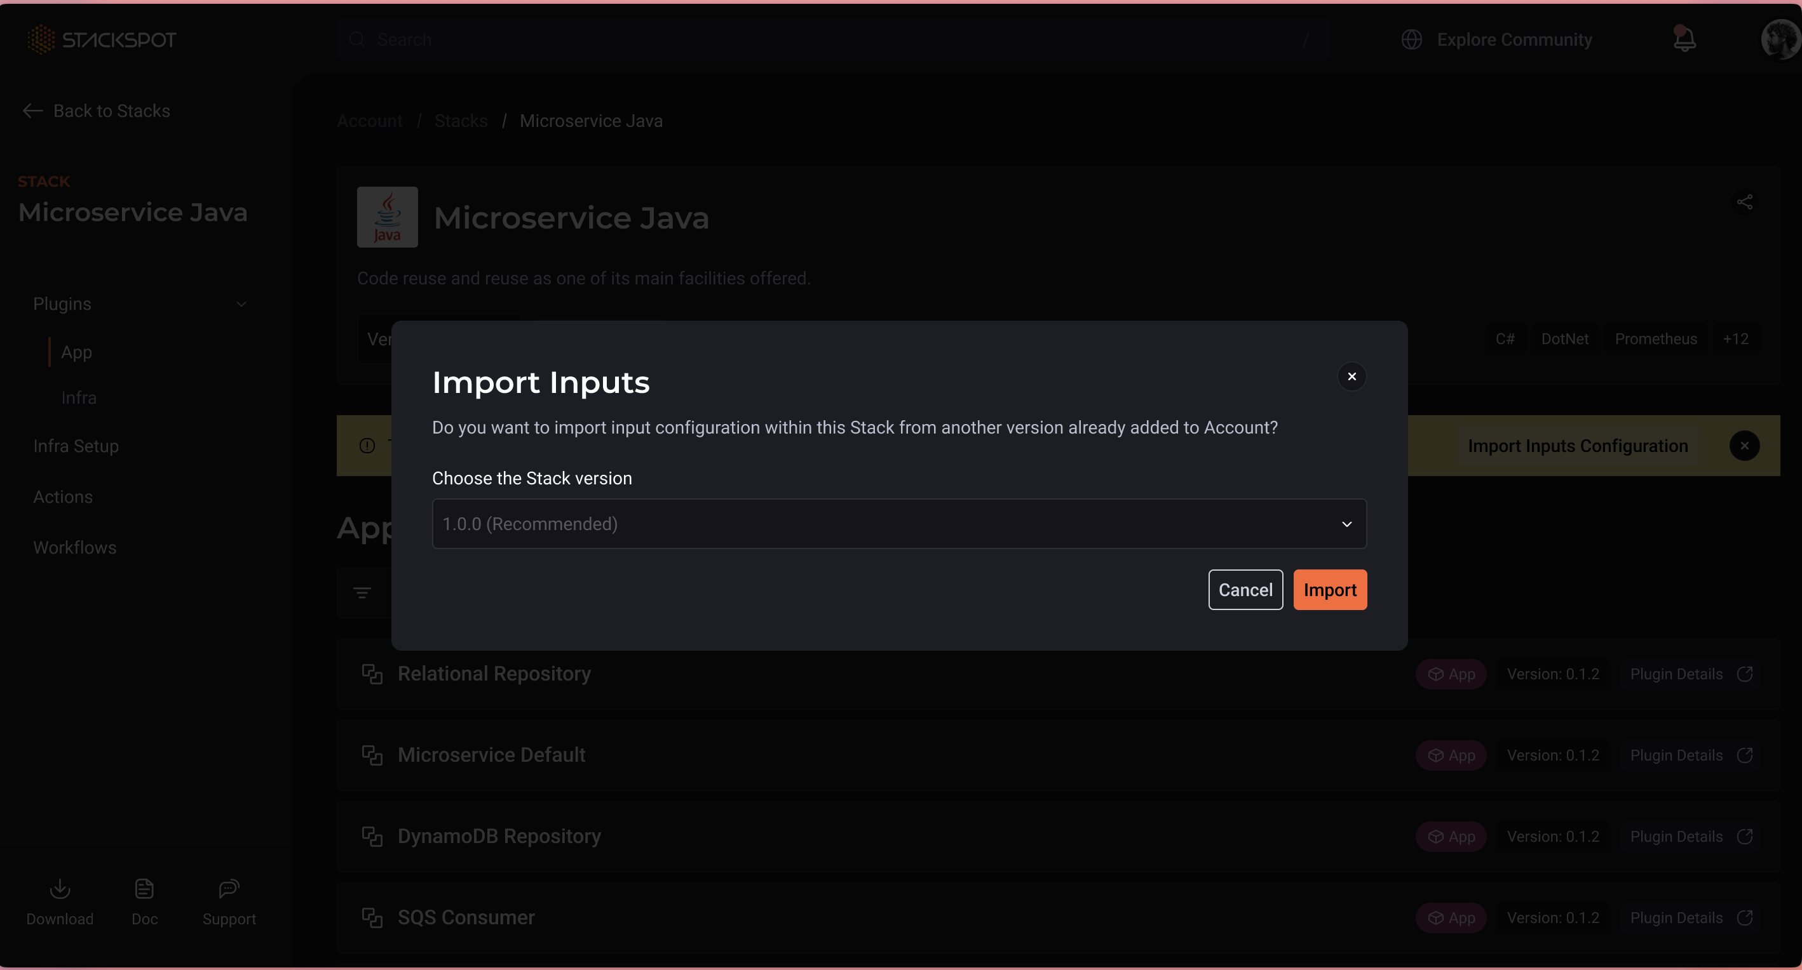
Task: Click the Explore Community globe icon
Action: click(x=1412, y=40)
